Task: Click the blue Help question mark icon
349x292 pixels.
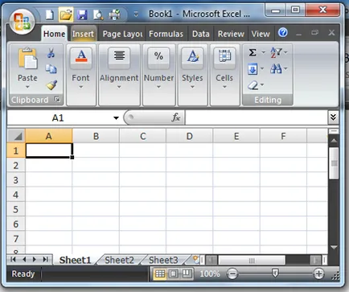Action: (283, 33)
